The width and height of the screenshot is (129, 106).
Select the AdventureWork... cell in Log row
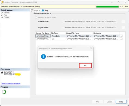pos(43,39)
